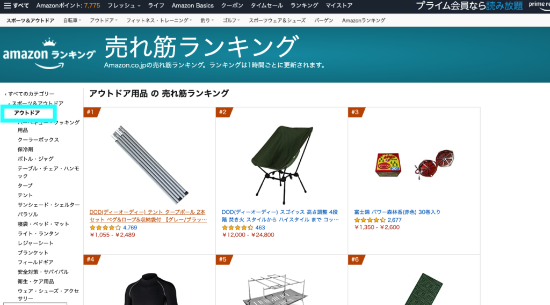This screenshot has height=305, width=550.
Task: Expand the フィットネス・トレーニング dropdown
Action: [159, 20]
